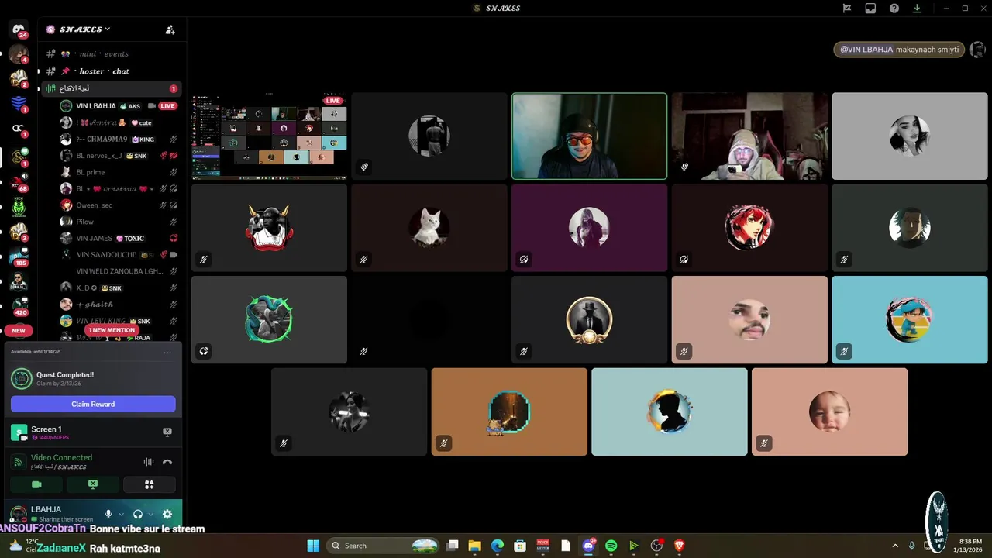Select white cat avatar participant tile
The height and width of the screenshot is (558, 992).
point(429,228)
